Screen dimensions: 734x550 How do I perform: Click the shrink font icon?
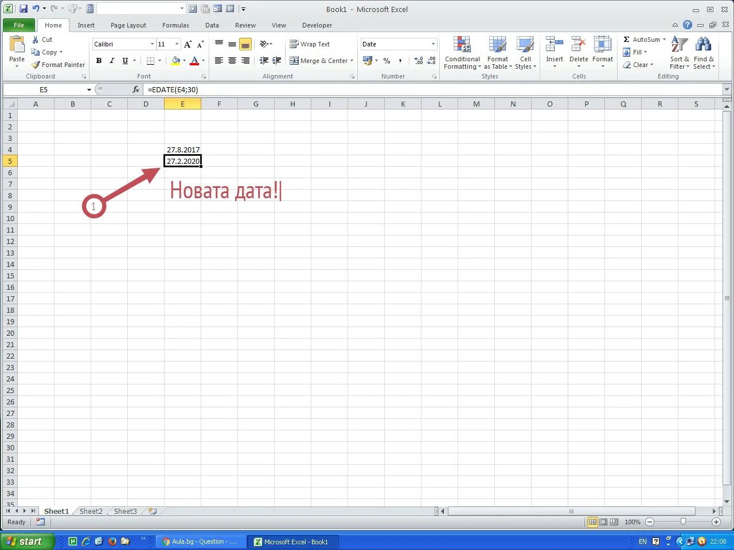[200, 44]
